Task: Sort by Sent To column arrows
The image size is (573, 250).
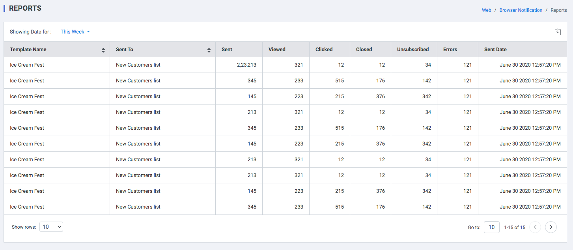Action: tap(209, 50)
